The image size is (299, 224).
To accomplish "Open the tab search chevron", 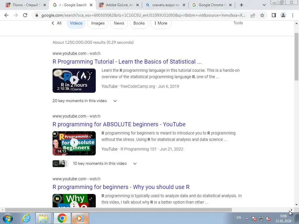I will 264,5.
